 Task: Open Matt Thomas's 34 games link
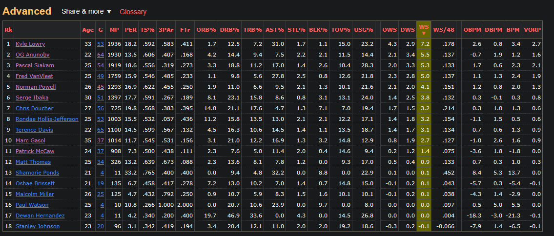(101, 162)
